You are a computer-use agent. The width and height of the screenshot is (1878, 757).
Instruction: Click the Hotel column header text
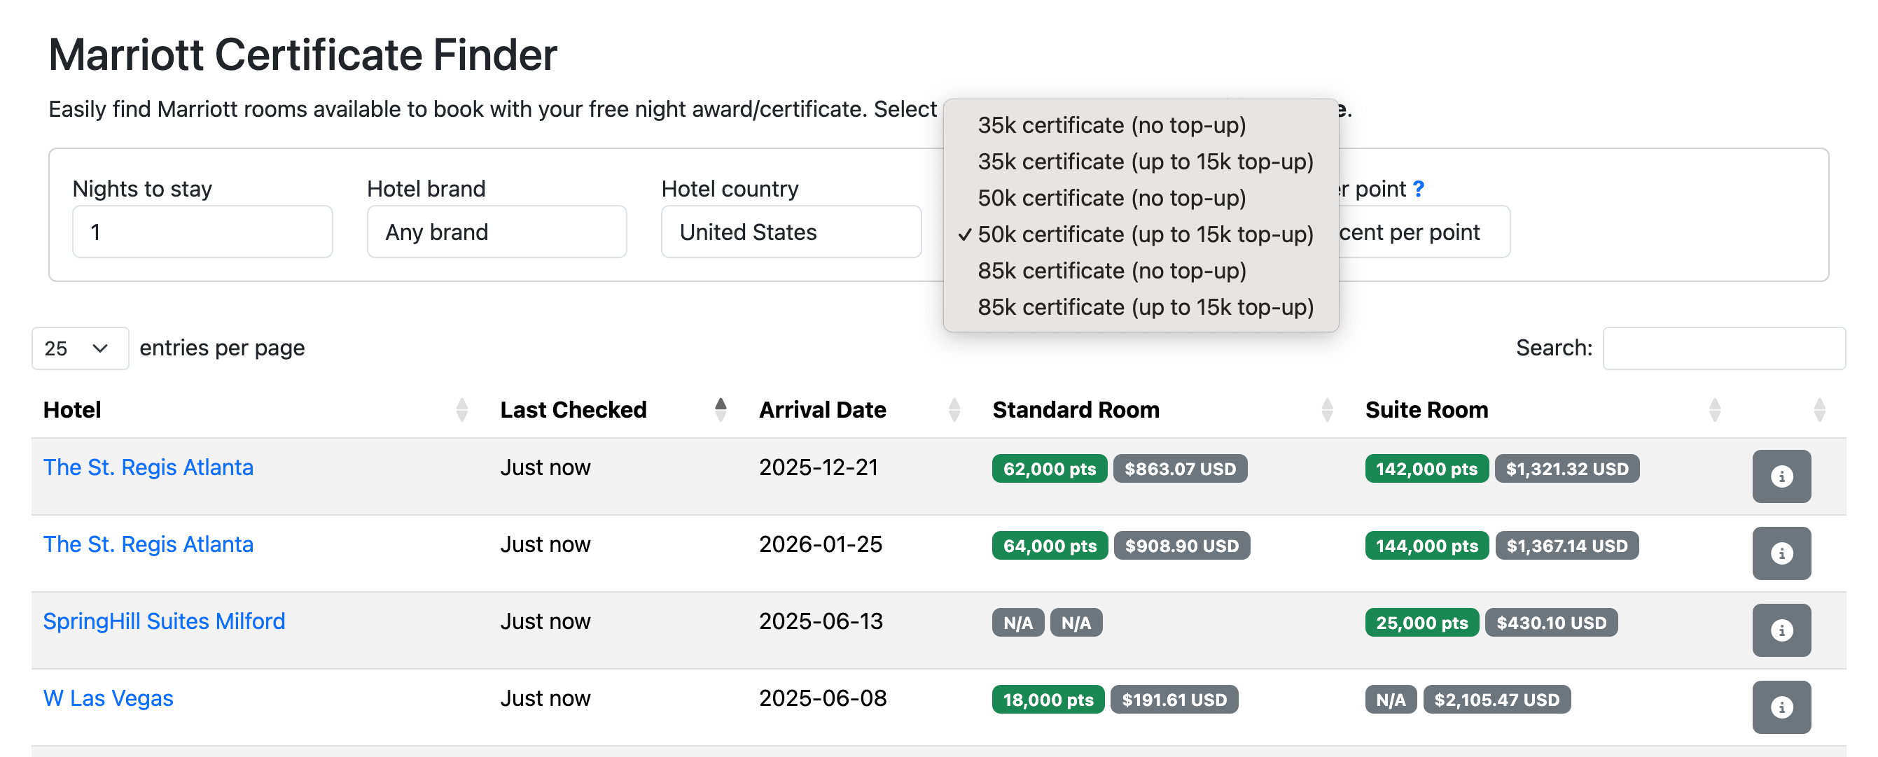pyautogui.click(x=72, y=409)
